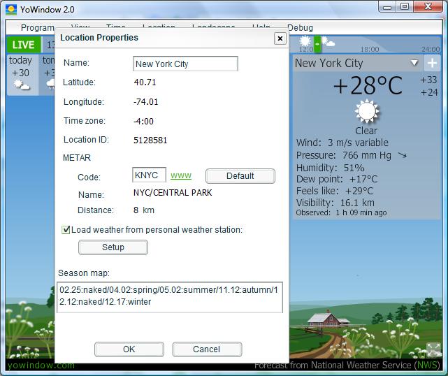Close the Location Properties dialog with X
The height and width of the screenshot is (376, 448).
pos(280,38)
